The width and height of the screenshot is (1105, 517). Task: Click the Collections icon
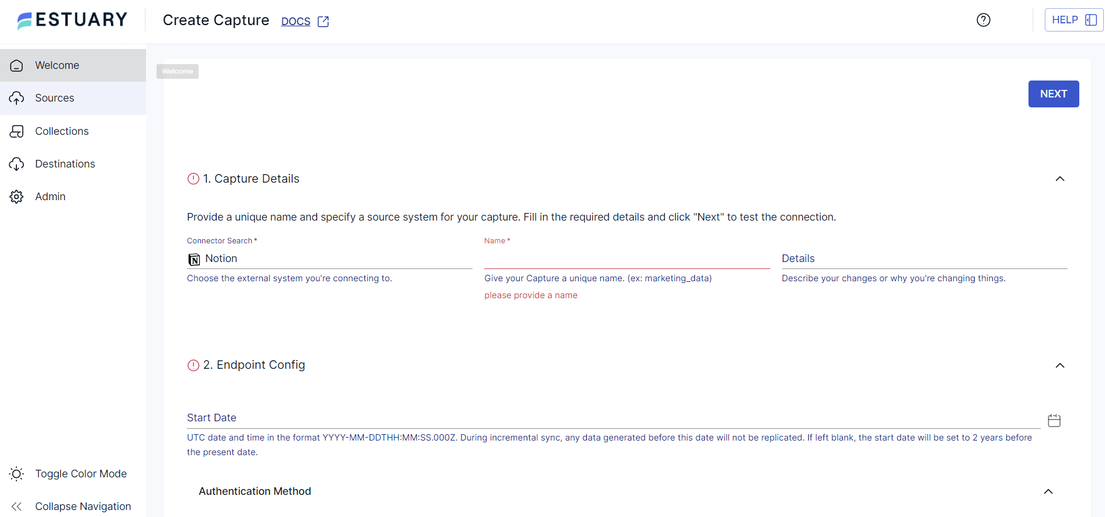(16, 131)
